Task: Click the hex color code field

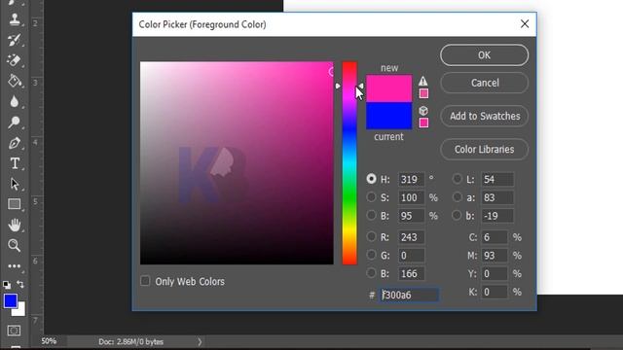Action: (409, 295)
